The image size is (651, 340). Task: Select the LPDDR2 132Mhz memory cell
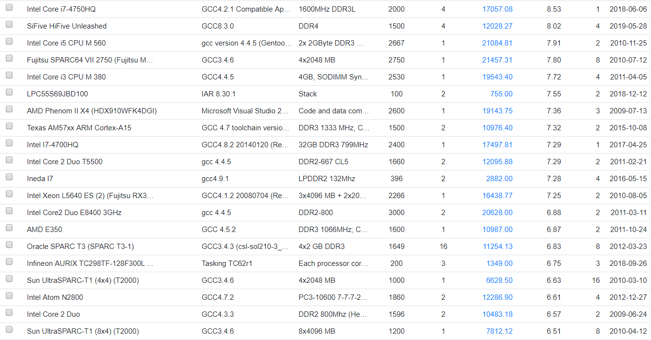pyautogui.click(x=327, y=179)
